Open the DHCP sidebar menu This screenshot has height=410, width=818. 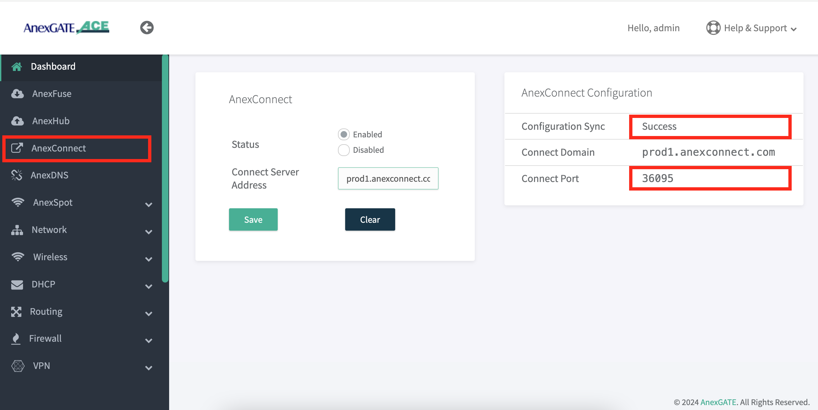43,285
